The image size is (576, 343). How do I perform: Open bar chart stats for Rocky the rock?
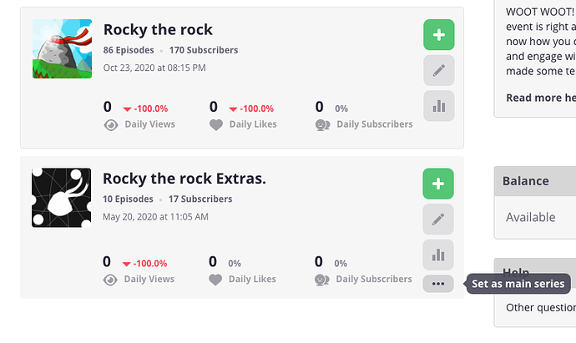439,106
